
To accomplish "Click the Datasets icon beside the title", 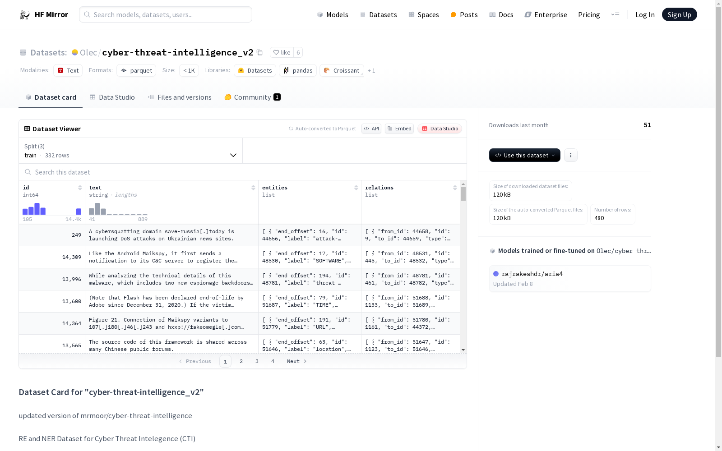I will point(23,52).
